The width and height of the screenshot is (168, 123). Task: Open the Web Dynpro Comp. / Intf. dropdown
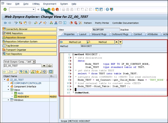pyautogui.click(x=34, y=61)
